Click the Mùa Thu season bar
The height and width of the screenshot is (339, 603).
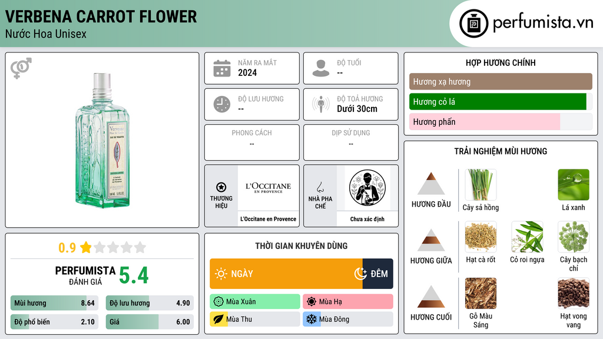coord(254,320)
